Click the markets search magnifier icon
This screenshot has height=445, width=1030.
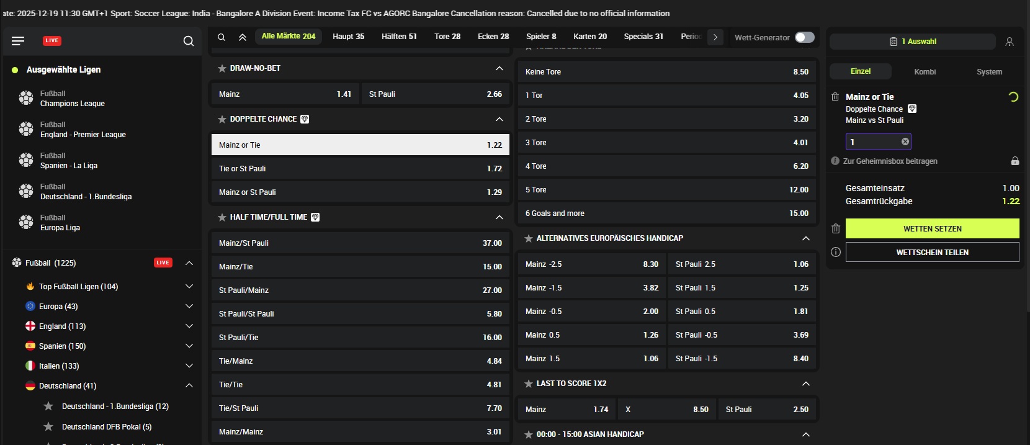coord(222,37)
